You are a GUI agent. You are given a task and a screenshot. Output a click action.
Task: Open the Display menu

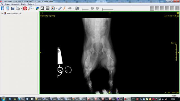pos(24,4)
